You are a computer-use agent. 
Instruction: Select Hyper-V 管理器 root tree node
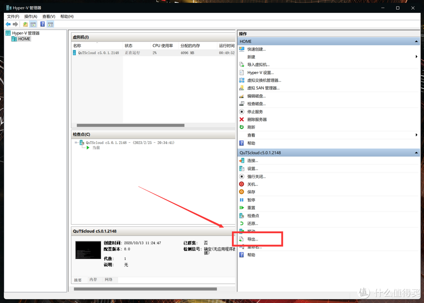26,33
